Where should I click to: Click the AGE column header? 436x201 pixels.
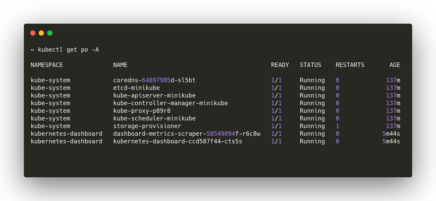394,65
